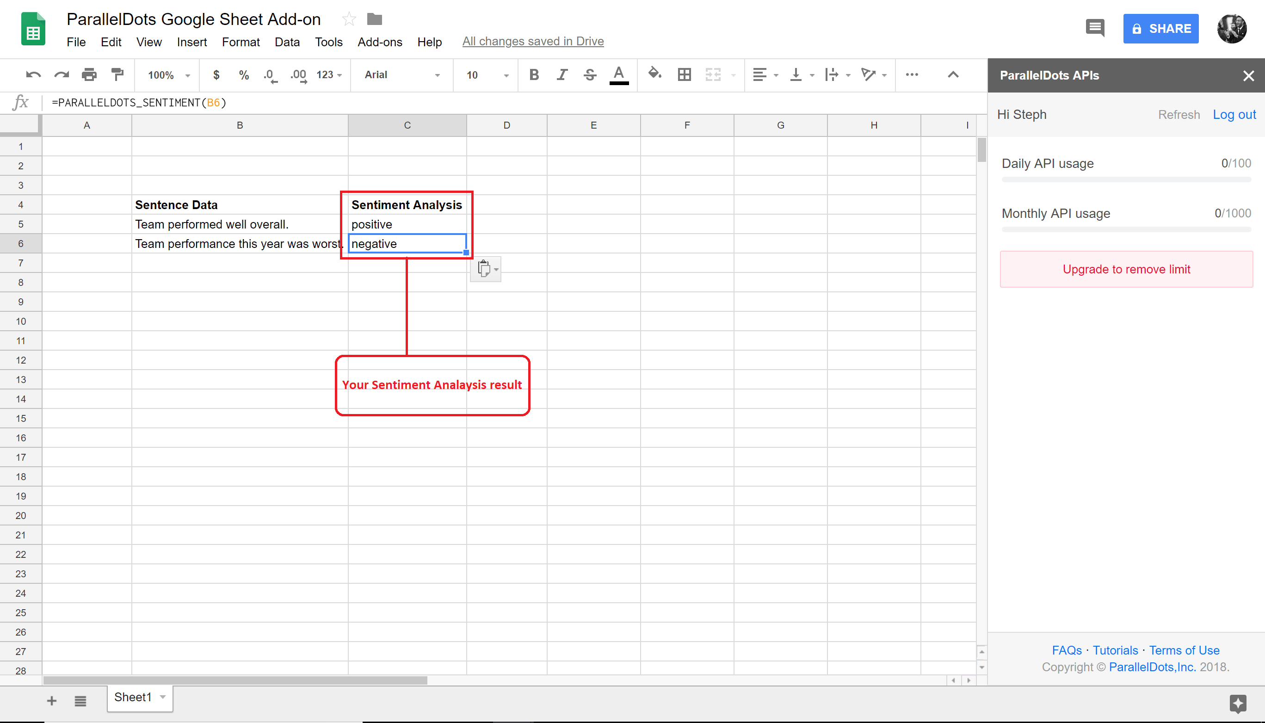The height and width of the screenshot is (723, 1265).
Task: Click the Log out link
Action: [x=1234, y=115]
